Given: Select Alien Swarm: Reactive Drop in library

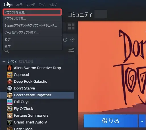Looking at the screenshot, I should pyautogui.click(x=37, y=68).
